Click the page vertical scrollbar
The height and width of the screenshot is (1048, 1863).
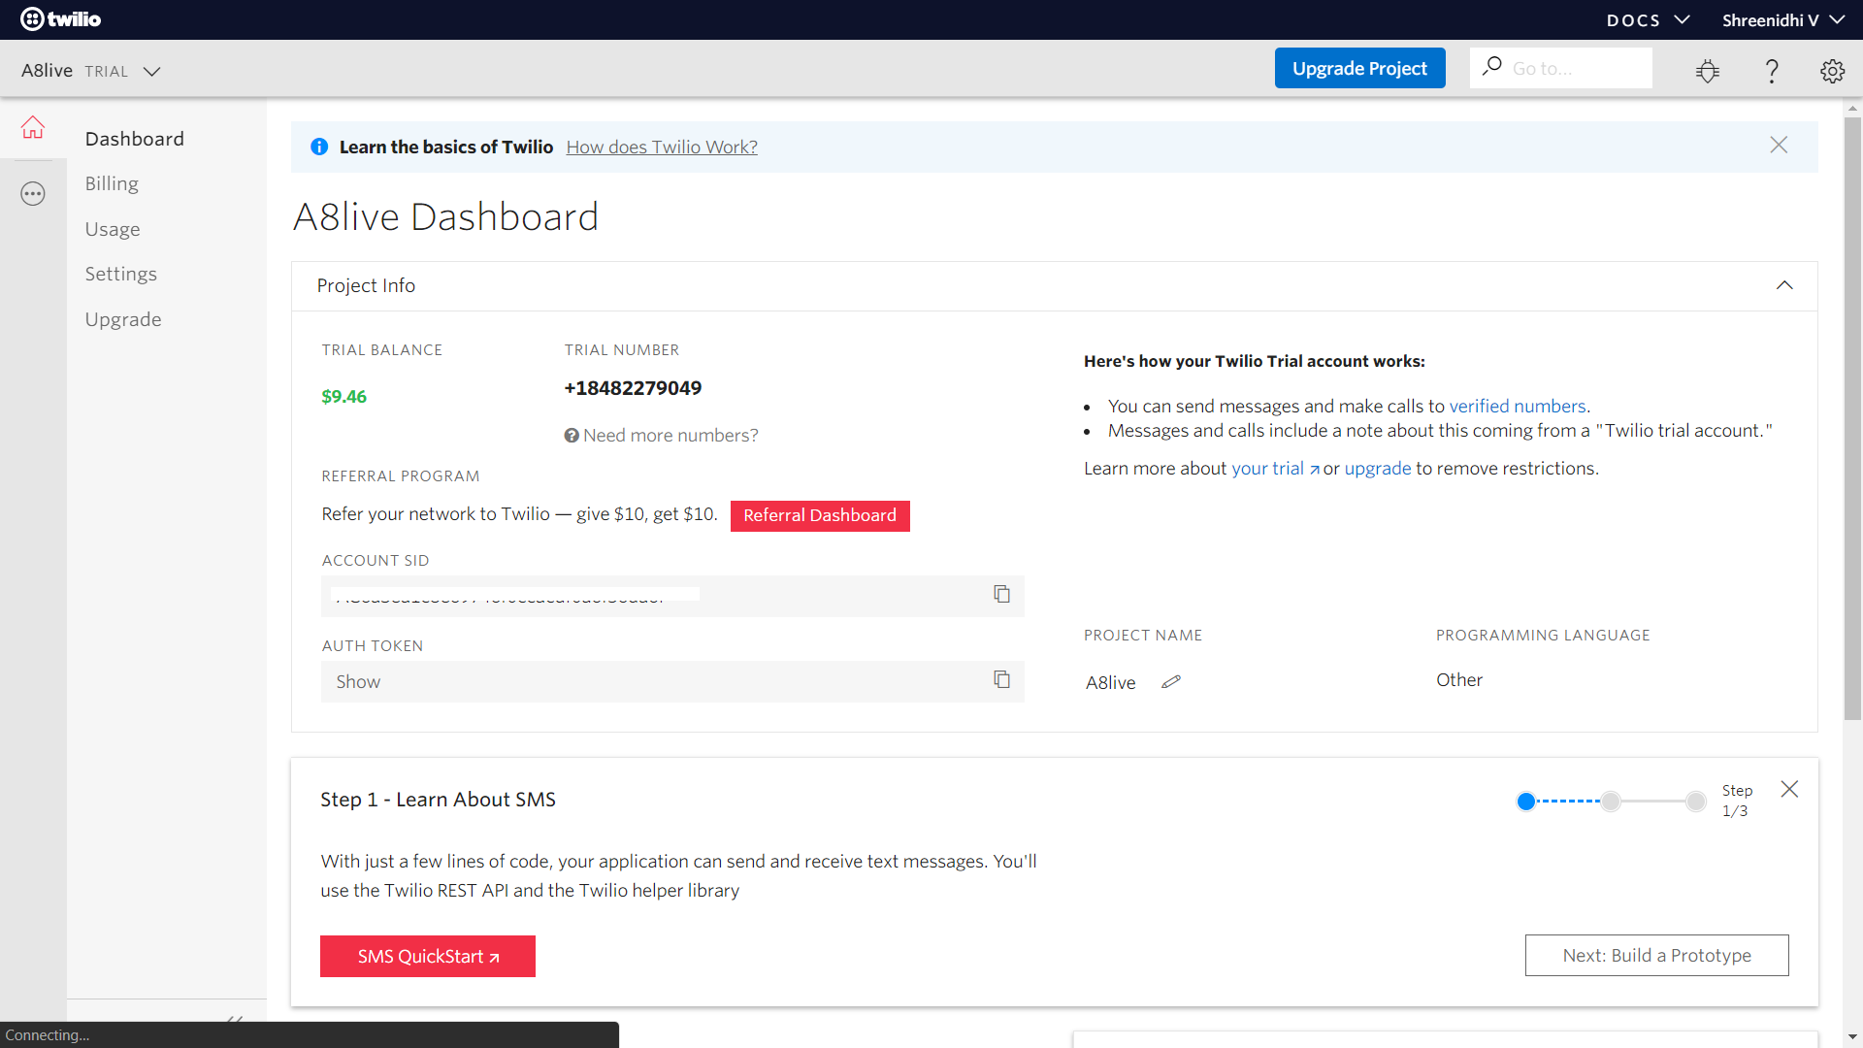coord(1852,418)
